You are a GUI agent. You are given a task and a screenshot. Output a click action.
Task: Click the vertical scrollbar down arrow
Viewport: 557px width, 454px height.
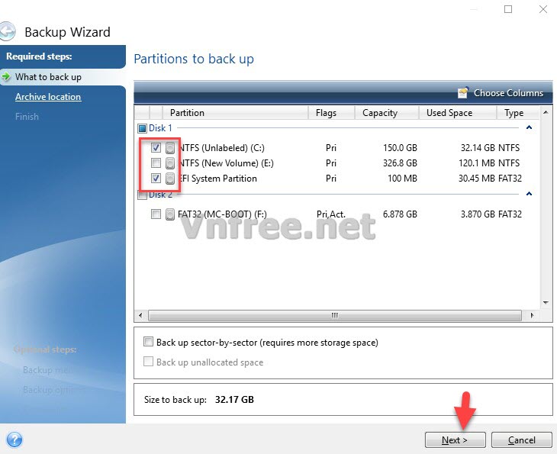coord(546,303)
